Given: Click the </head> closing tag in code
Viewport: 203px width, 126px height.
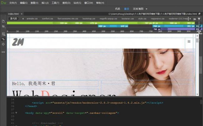Looking at the screenshot, I should 31,106.
